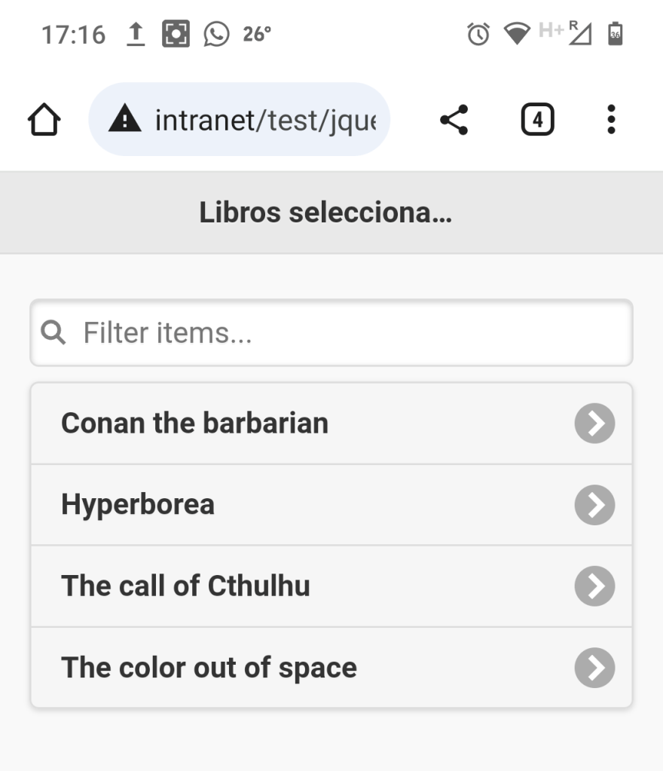Tap the share icon in toolbar
The width and height of the screenshot is (663, 771).
tap(454, 120)
